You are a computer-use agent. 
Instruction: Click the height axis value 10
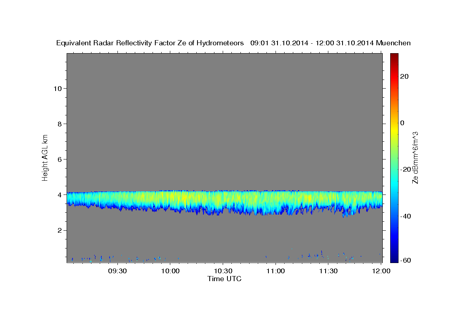click(57, 88)
